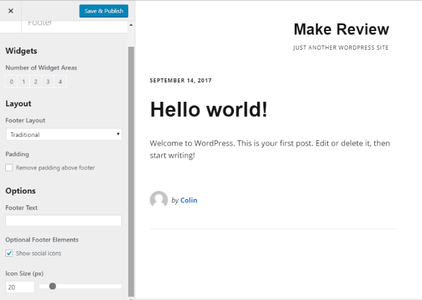
Task: Click the Icon Size slider handle
Action: click(x=53, y=287)
